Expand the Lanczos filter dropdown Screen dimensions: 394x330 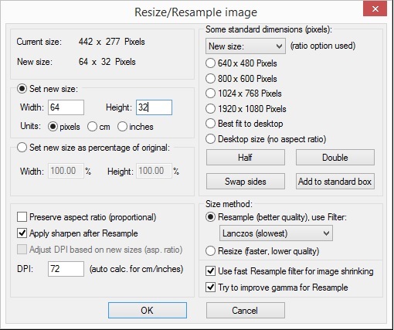point(276,233)
